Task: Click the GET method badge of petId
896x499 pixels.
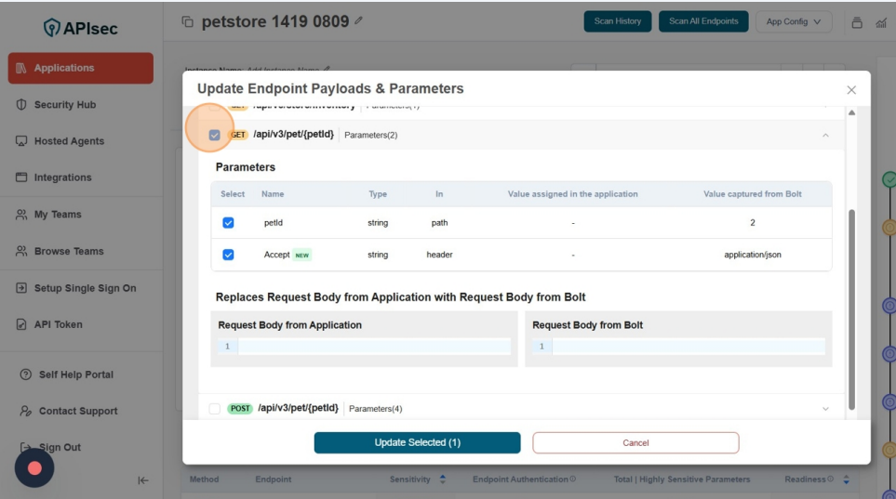Action: [237, 135]
